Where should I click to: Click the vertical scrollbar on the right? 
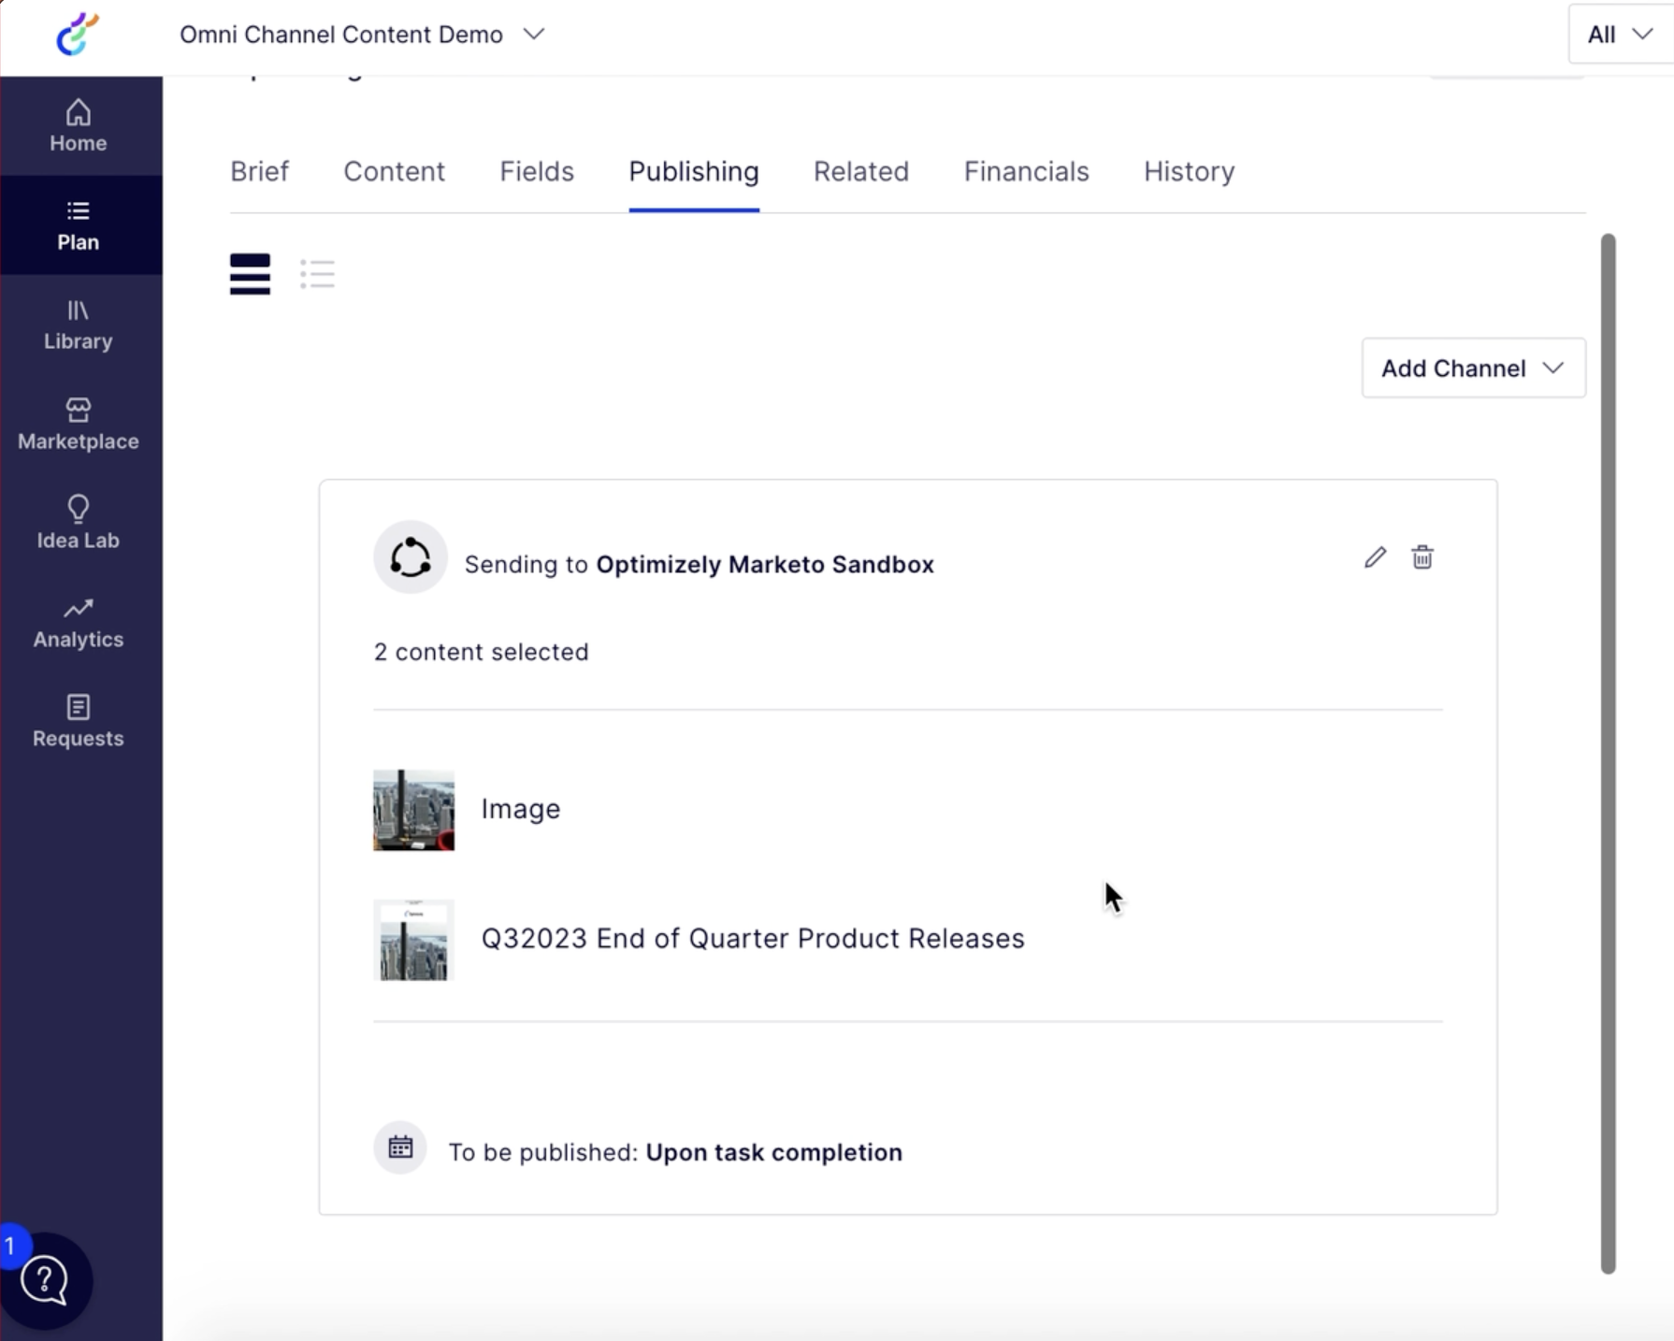click(1608, 753)
